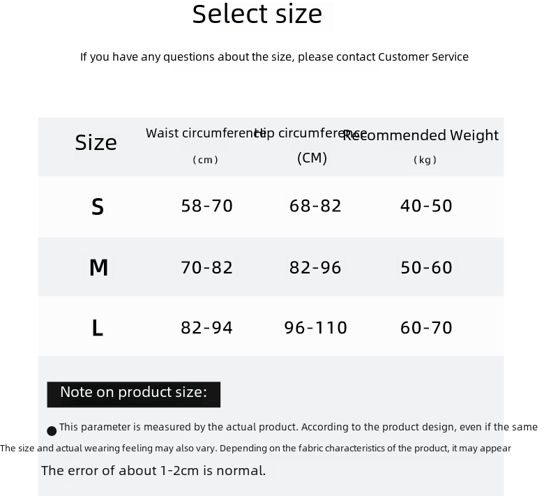Click the 82-96 hip value
The width and height of the screenshot is (551, 496).
pyautogui.click(x=315, y=267)
